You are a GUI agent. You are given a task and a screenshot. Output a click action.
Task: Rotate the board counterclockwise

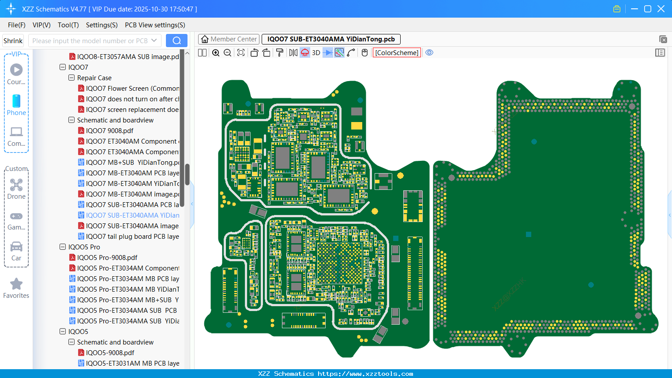pos(254,53)
